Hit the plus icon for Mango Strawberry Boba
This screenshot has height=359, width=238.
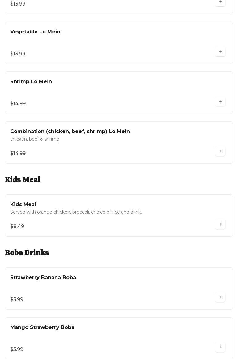[220, 347]
